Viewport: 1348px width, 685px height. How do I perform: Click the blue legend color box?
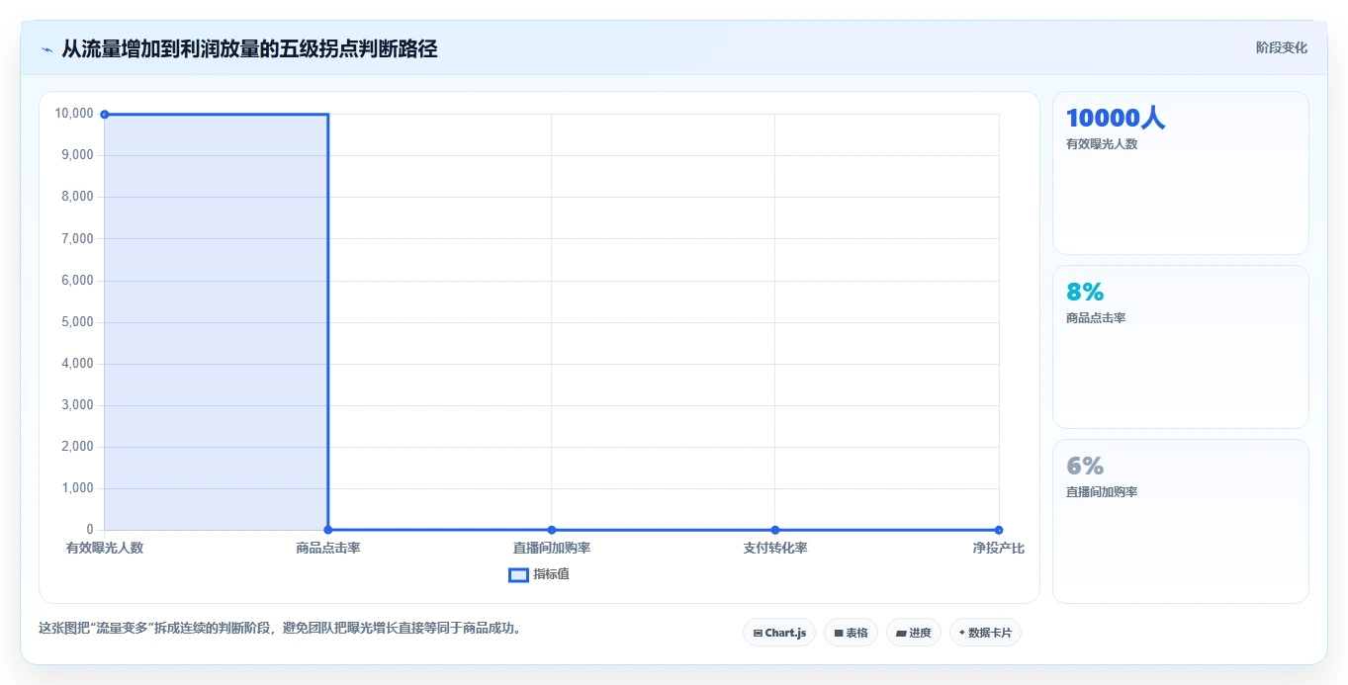(518, 575)
